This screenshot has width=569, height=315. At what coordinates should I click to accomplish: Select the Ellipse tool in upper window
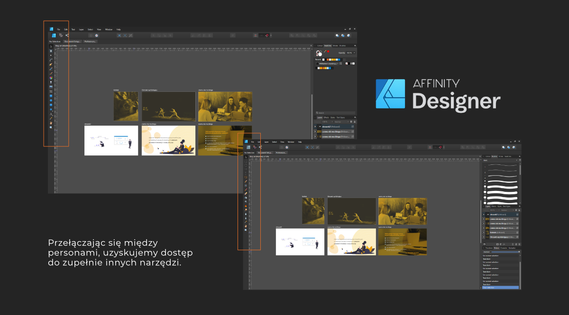click(x=51, y=100)
